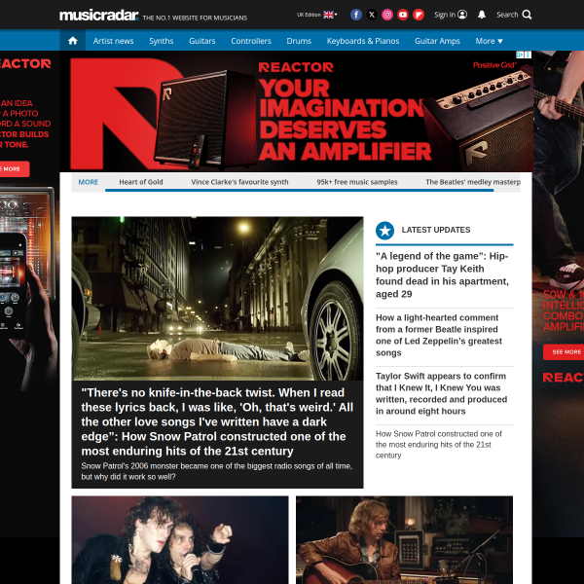Open the Heart of Gold trending link

(141, 182)
